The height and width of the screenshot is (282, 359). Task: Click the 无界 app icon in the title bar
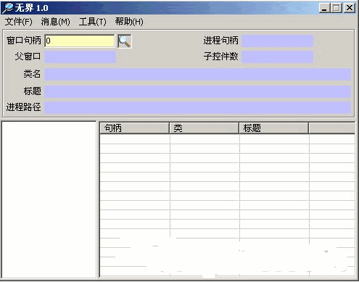[7, 8]
